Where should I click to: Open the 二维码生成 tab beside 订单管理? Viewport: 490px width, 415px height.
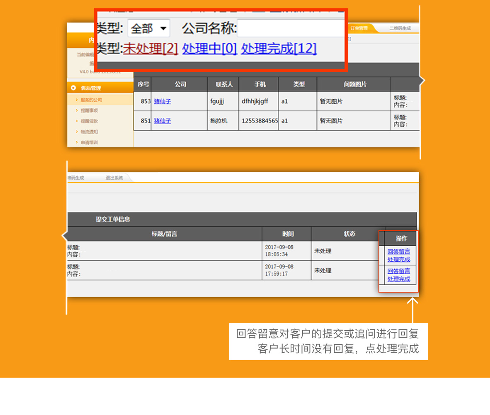coord(400,28)
